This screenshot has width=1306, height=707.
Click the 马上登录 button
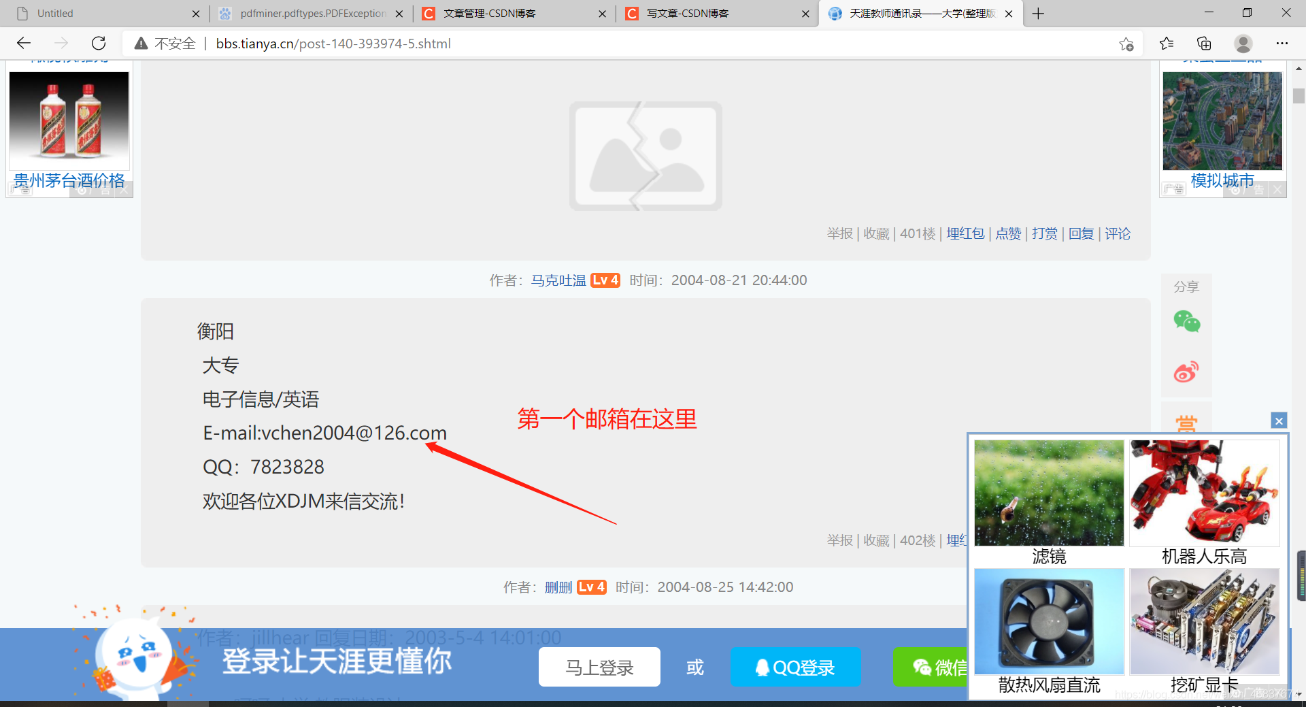pyautogui.click(x=599, y=667)
